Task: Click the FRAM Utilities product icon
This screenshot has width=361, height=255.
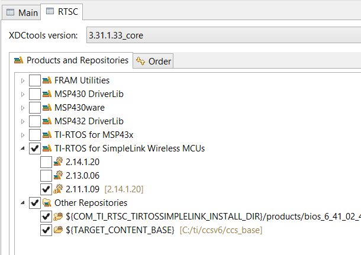Action: pyautogui.click(x=47, y=80)
